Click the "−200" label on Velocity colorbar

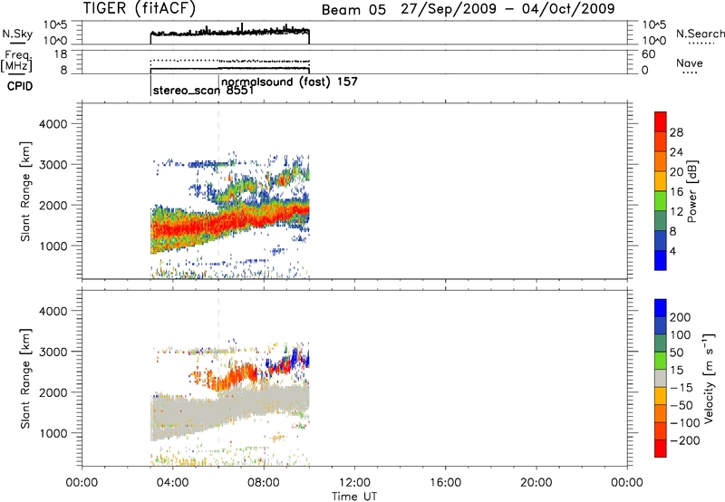[x=685, y=440]
